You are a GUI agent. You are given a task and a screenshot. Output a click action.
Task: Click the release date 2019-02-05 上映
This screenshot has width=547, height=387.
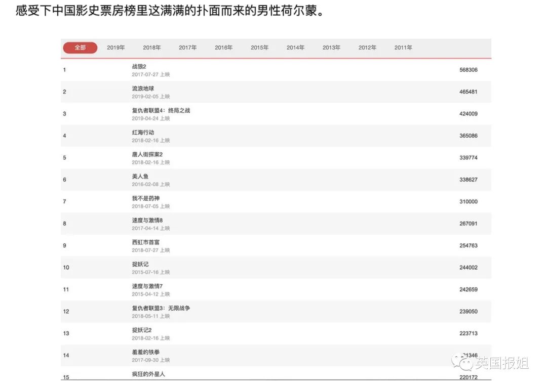pos(151,97)
